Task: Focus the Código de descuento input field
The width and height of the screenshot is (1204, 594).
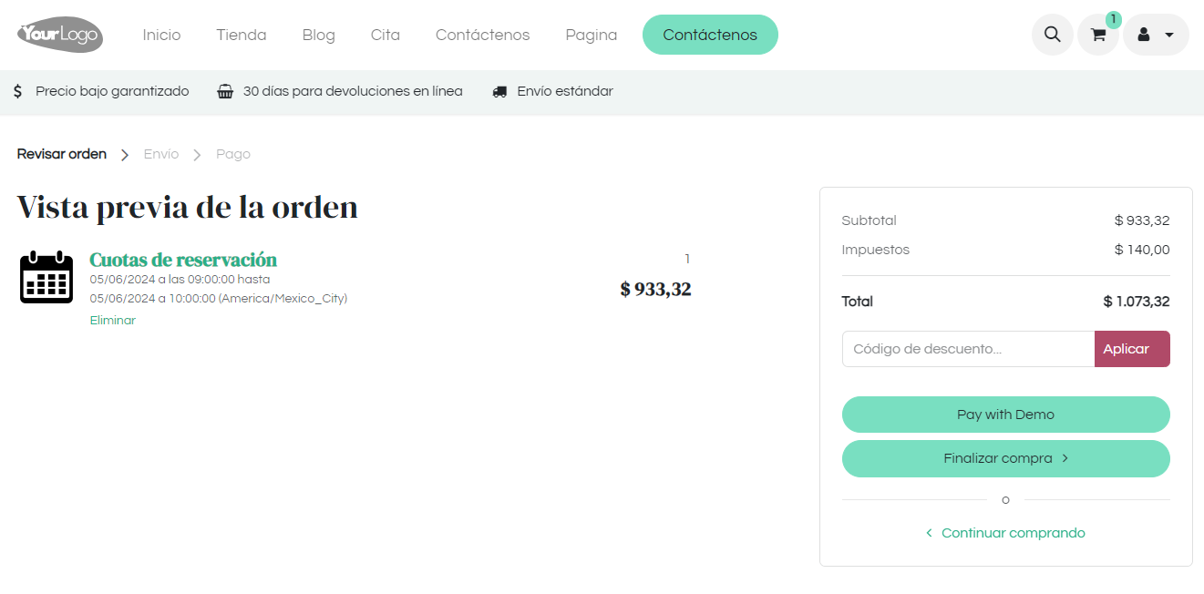Action: pyautogui.click(x=968, y=349)
